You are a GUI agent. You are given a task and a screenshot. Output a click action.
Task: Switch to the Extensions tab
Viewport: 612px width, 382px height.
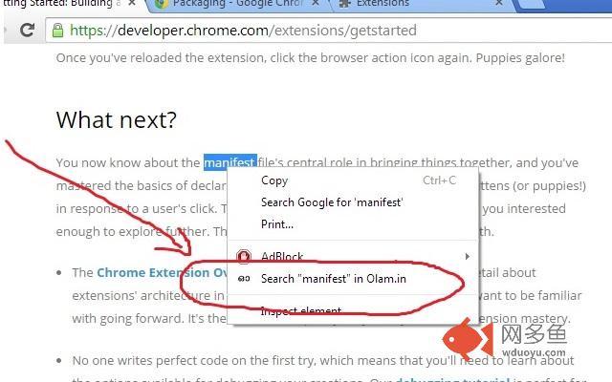(x=422, y=4)
